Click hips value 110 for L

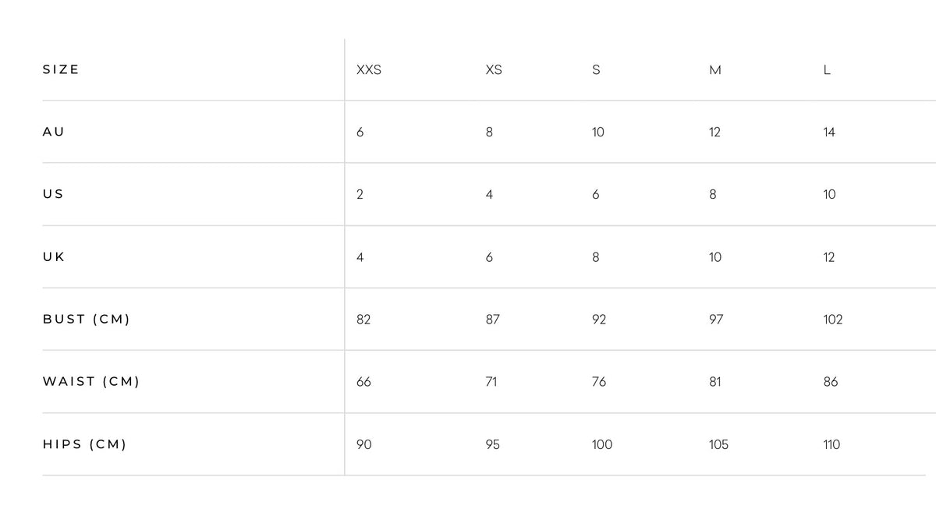831,444
